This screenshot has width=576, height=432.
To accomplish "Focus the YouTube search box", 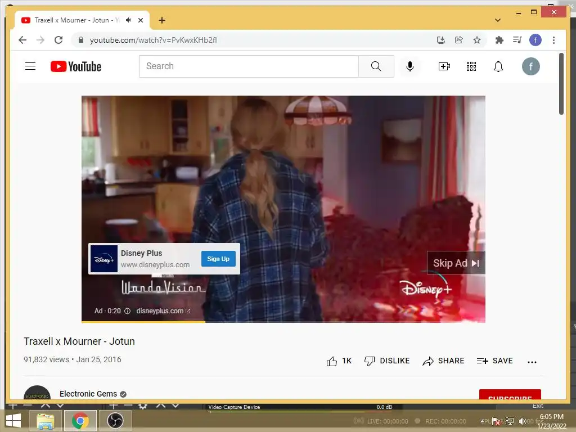I will 249,66.
